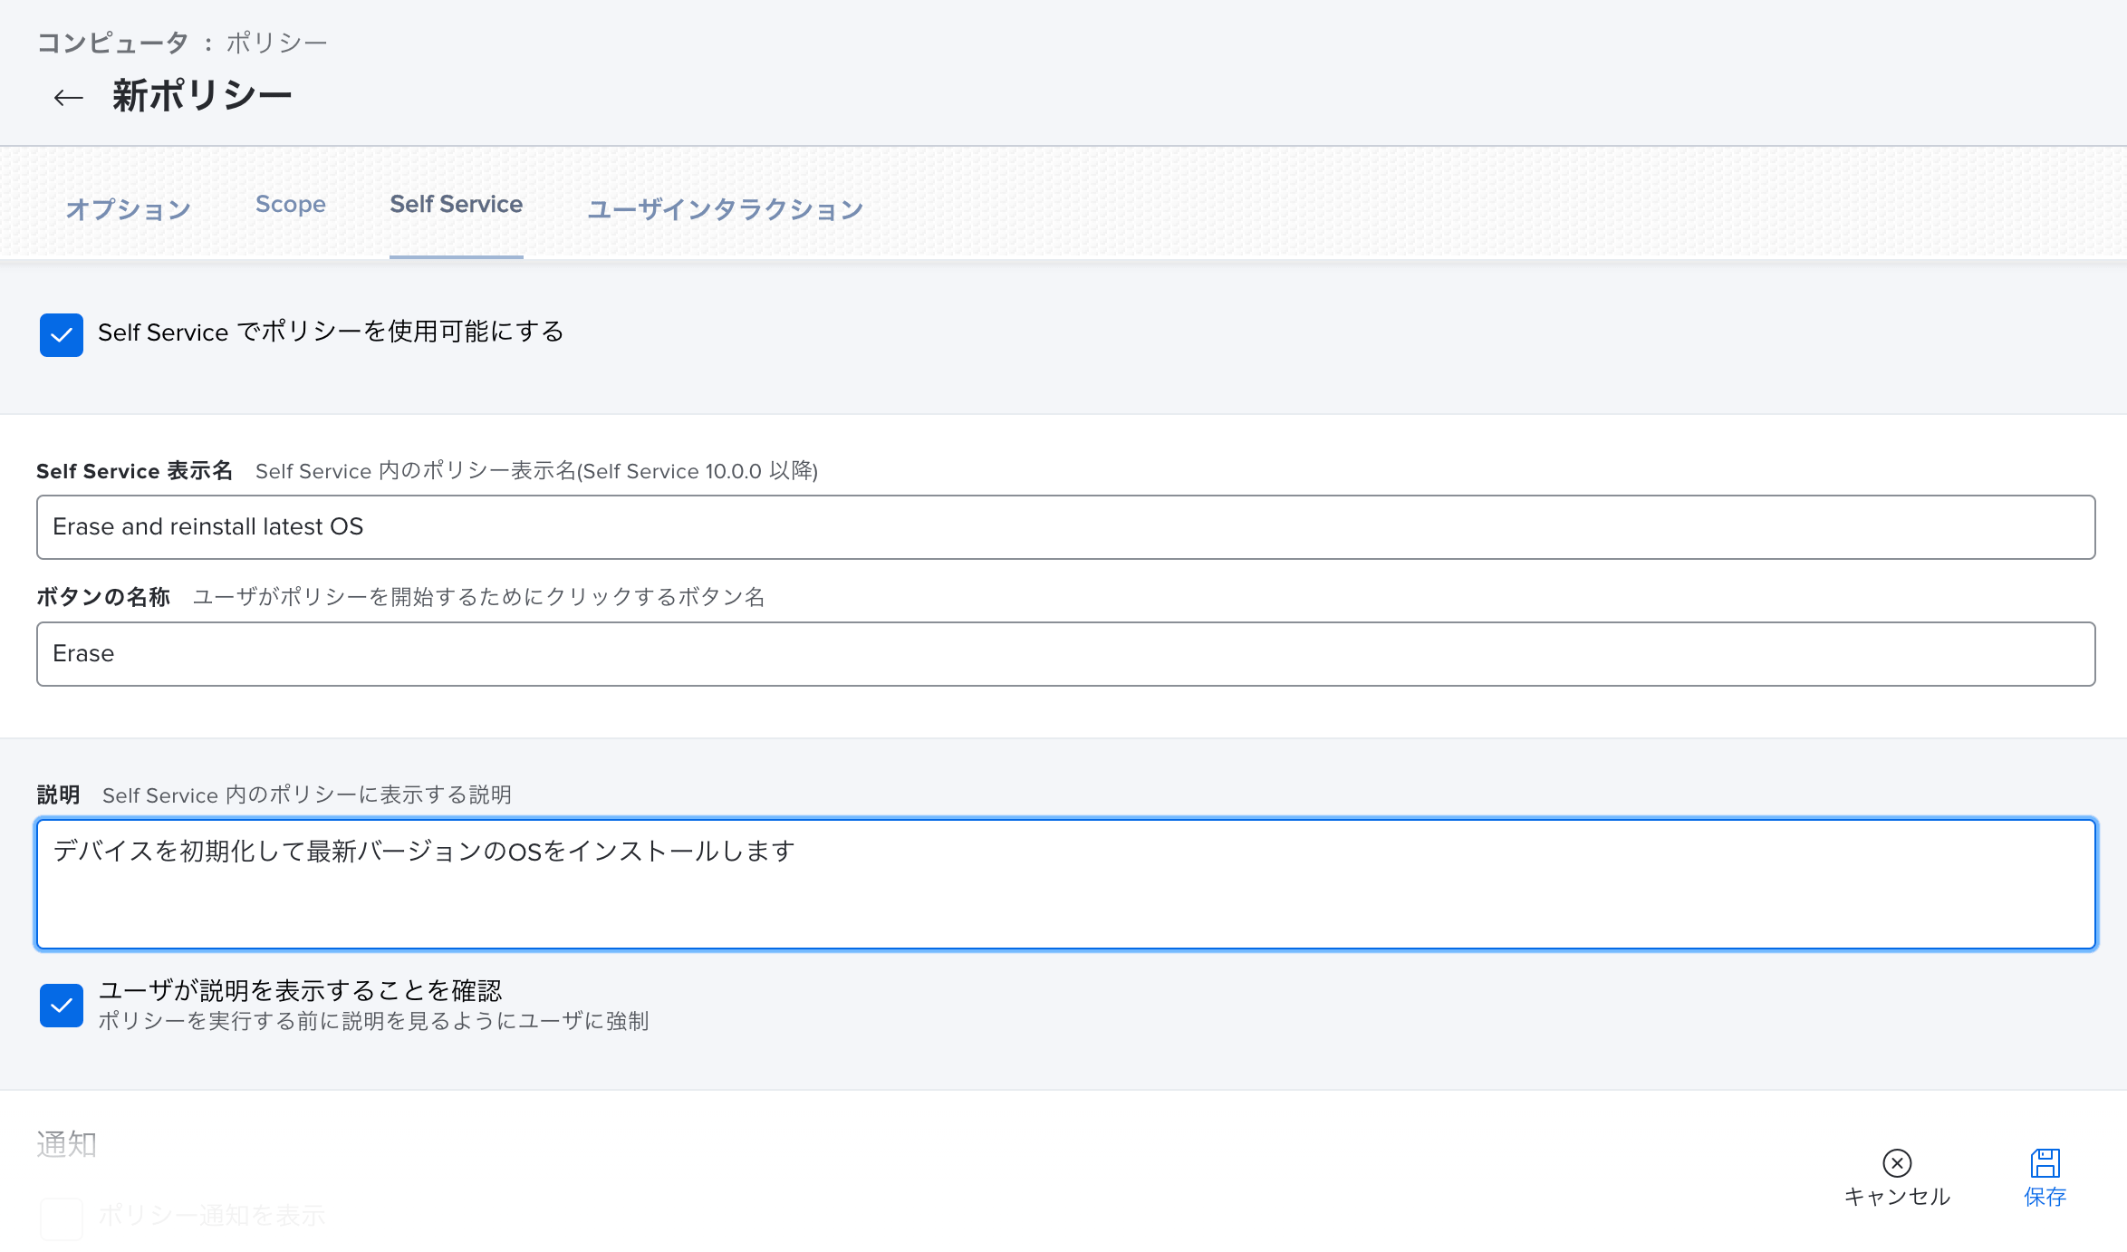Click hint text ポリシーを実行する前に説明を見るようにユーザに強制

coord(373,1021)
